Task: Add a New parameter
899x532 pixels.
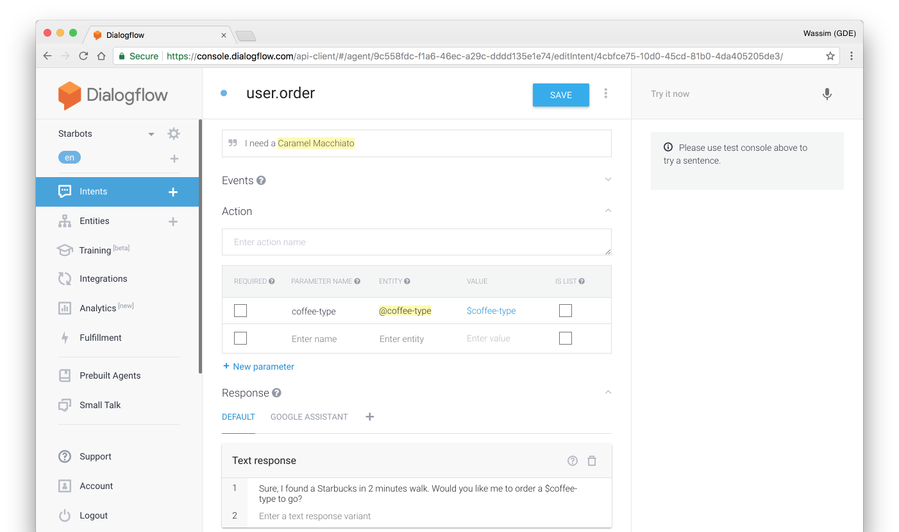Action: 258,366
